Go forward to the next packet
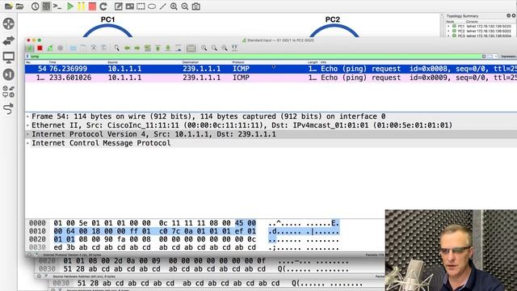 tap(137, 48)
